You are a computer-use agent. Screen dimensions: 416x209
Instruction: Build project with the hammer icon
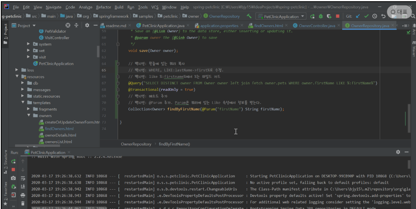coord(249,16)
